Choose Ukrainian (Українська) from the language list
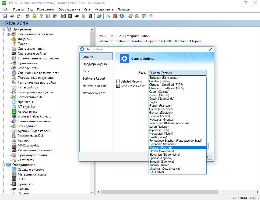 tap(177, 169)
